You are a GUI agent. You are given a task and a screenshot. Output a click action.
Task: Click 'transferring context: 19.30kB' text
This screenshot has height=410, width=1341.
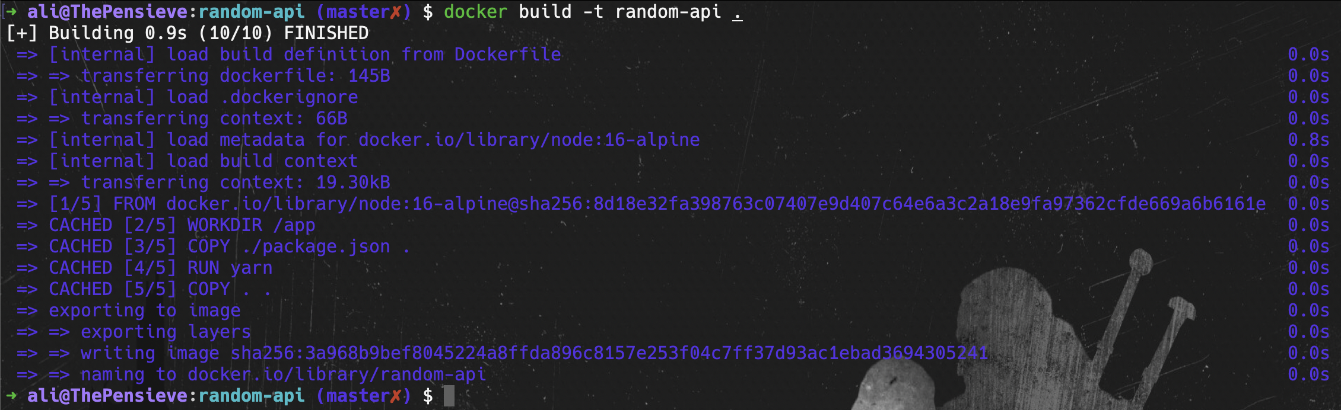pos(236,182)
